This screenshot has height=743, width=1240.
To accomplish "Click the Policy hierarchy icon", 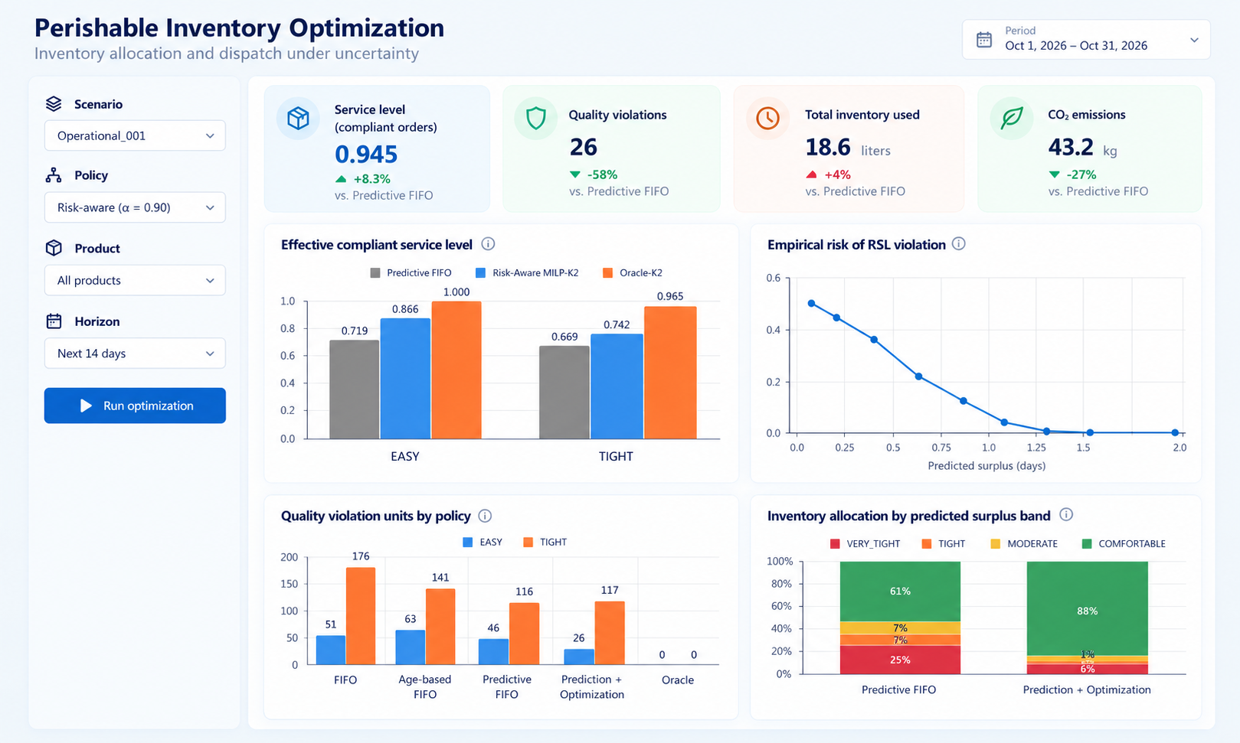I will point(53,175).
